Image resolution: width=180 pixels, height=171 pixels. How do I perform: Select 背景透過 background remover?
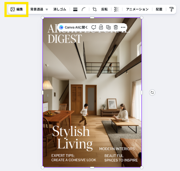39,9
